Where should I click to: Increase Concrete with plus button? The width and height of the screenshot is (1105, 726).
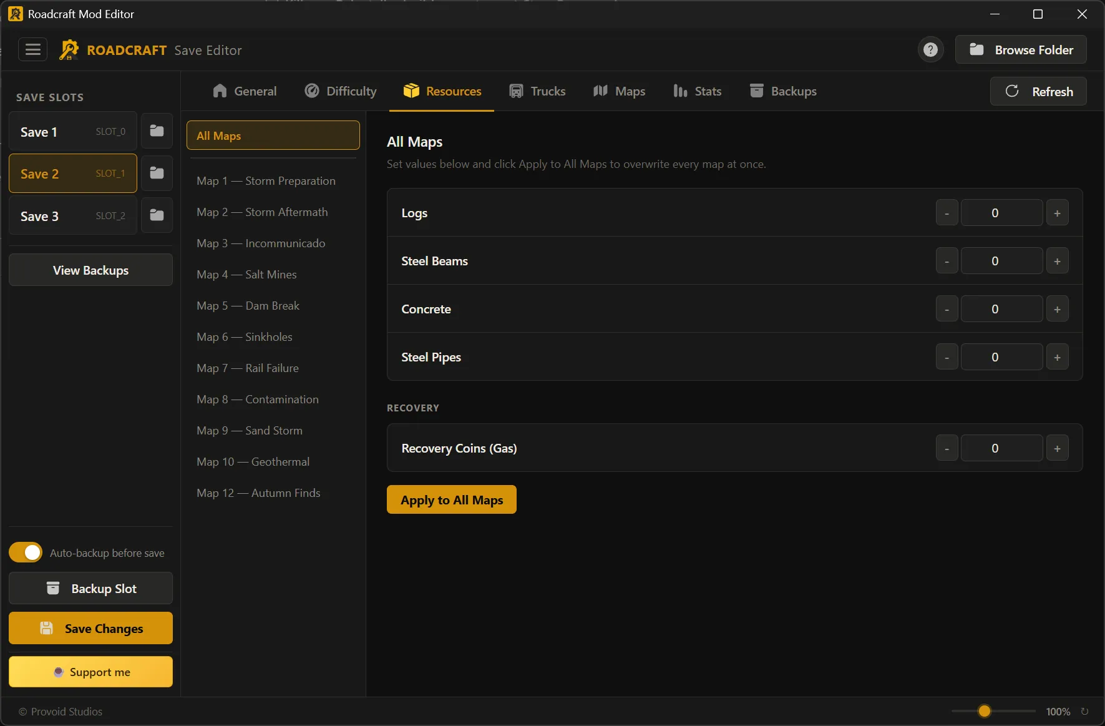coord(1057,309)
